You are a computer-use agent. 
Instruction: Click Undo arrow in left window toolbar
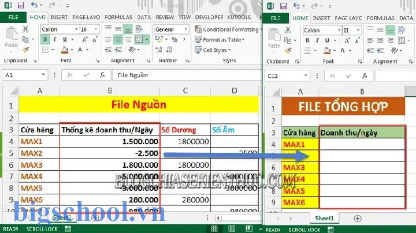click(x=34, y=5)
